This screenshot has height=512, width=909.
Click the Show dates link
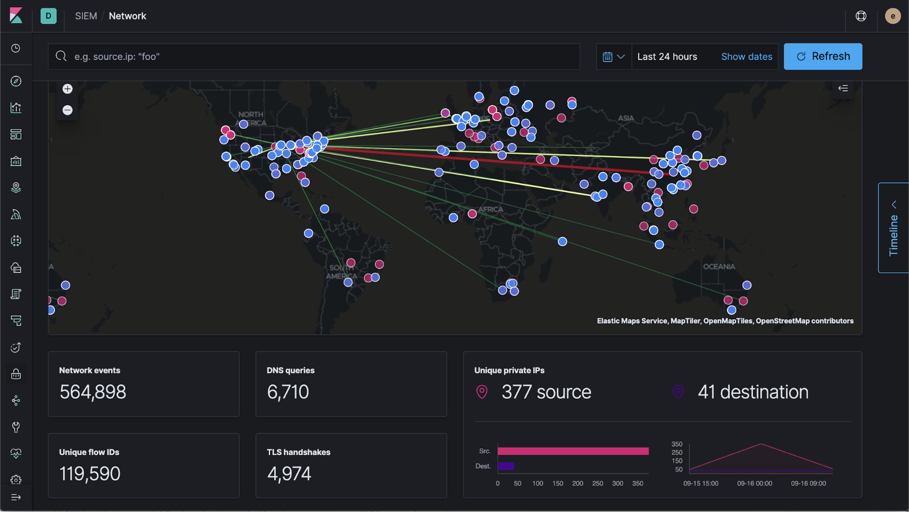coord(746,56)
